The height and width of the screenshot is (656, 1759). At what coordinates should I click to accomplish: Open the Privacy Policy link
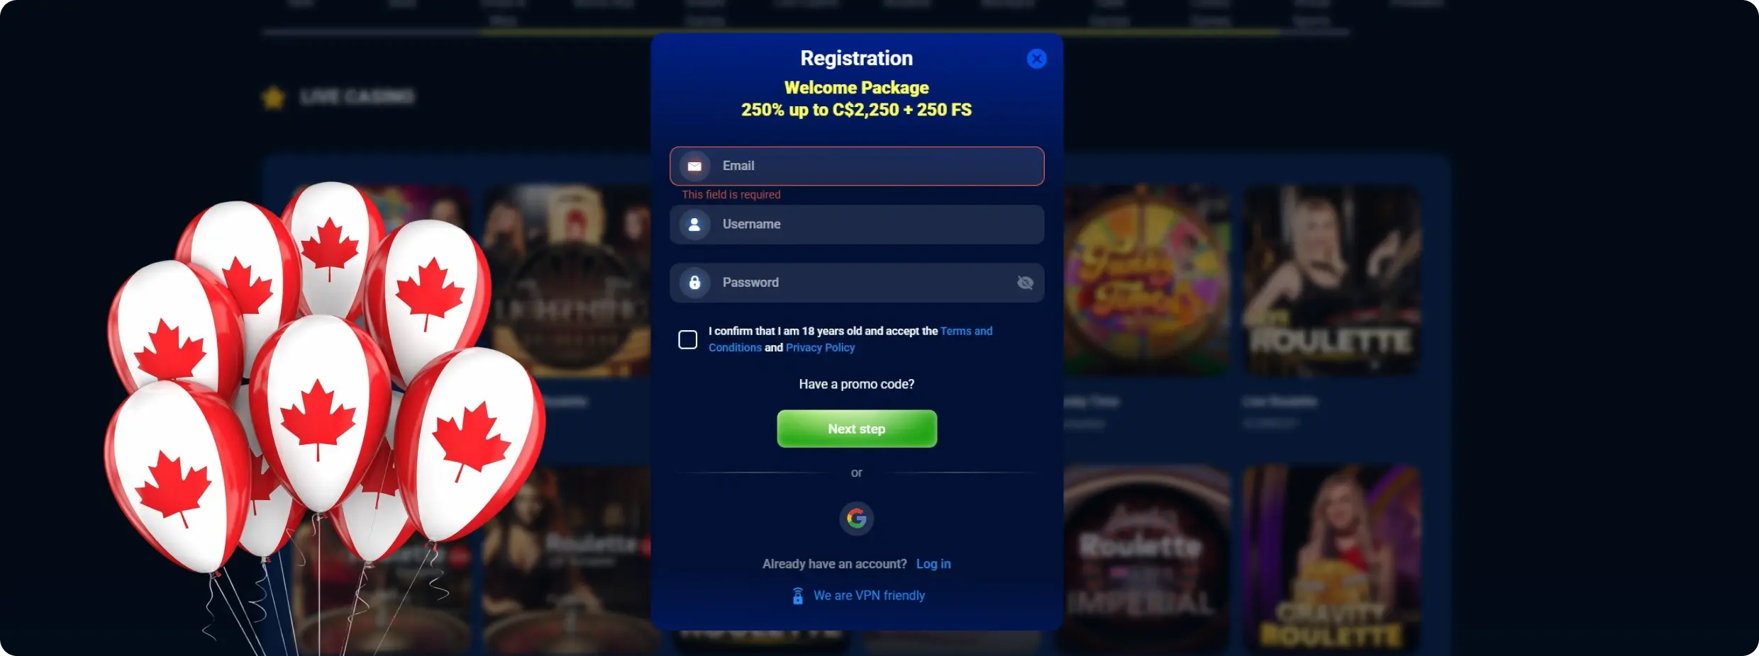820,347
